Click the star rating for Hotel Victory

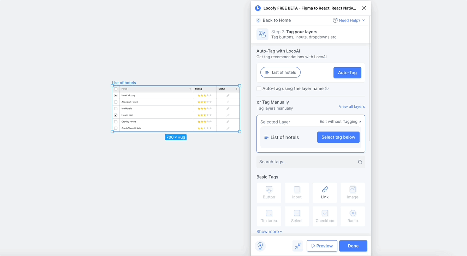204,95
